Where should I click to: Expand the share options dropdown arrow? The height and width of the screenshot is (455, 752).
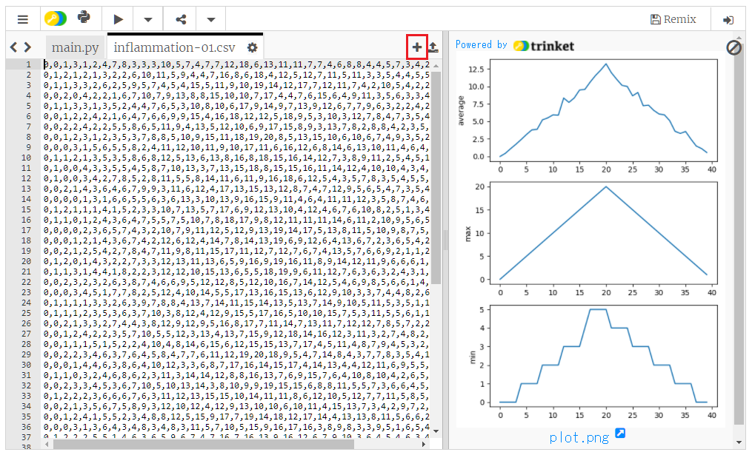[211, 20]
